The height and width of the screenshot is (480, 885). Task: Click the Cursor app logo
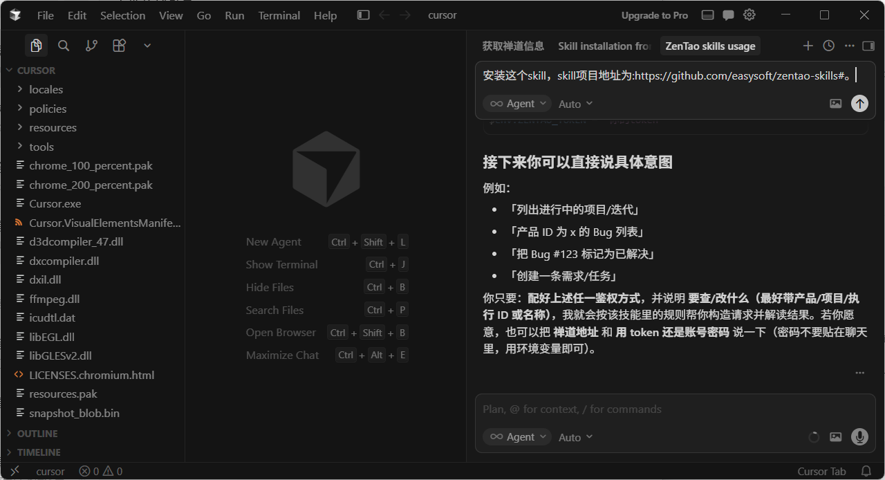click(x=15, y=15)
